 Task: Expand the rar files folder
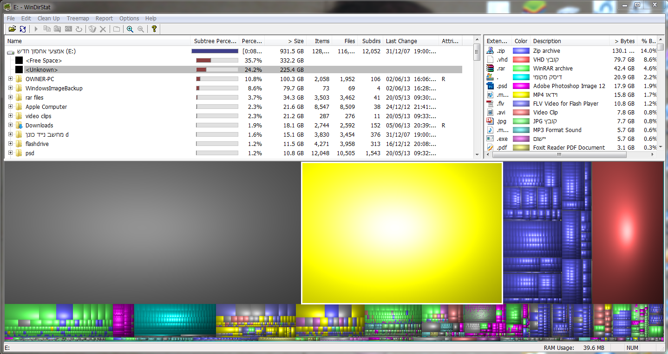point(10,97)
